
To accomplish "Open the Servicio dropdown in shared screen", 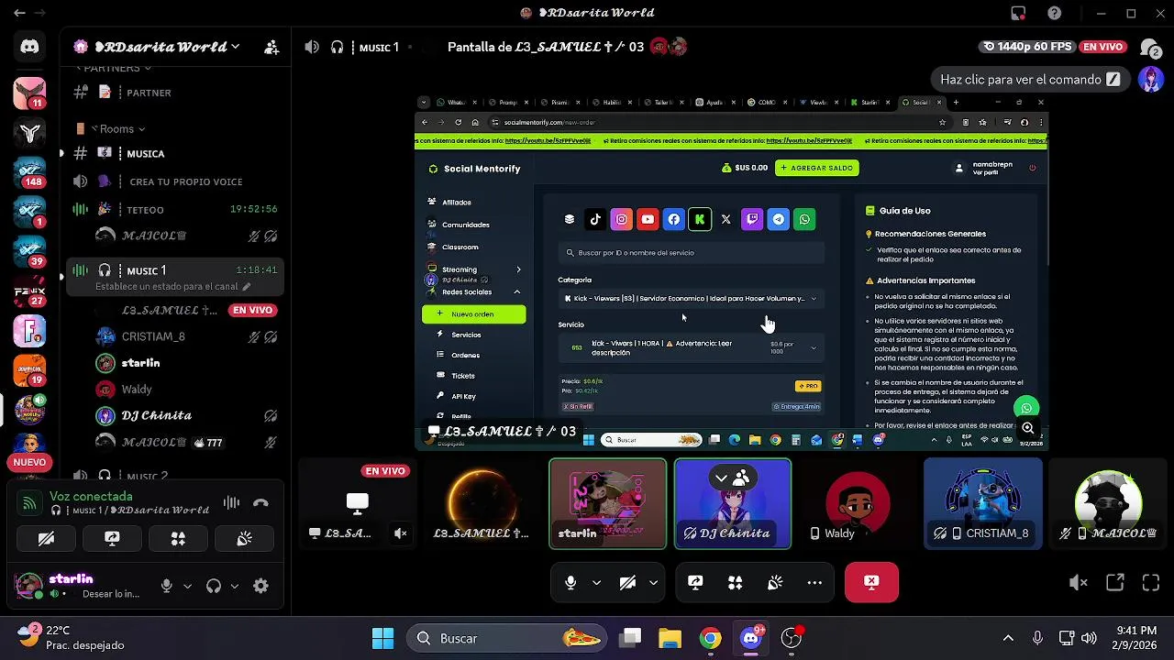I will (691, 347).
